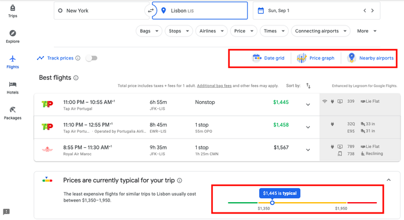
Task: Expand the $1,458 flight details
Action: pyautogui.click(x=308, y=128)
